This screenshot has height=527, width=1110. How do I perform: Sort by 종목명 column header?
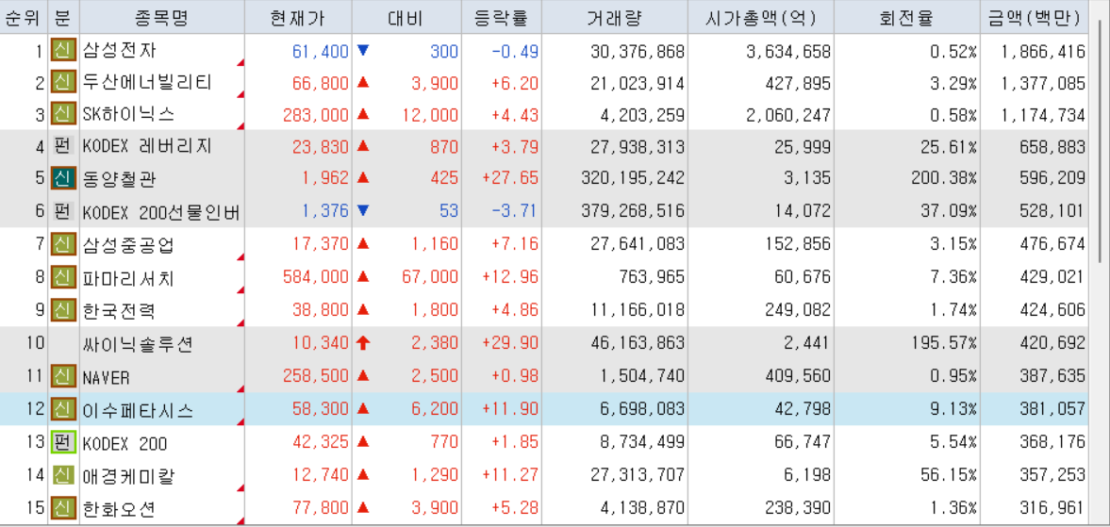[x=162, y=18]
